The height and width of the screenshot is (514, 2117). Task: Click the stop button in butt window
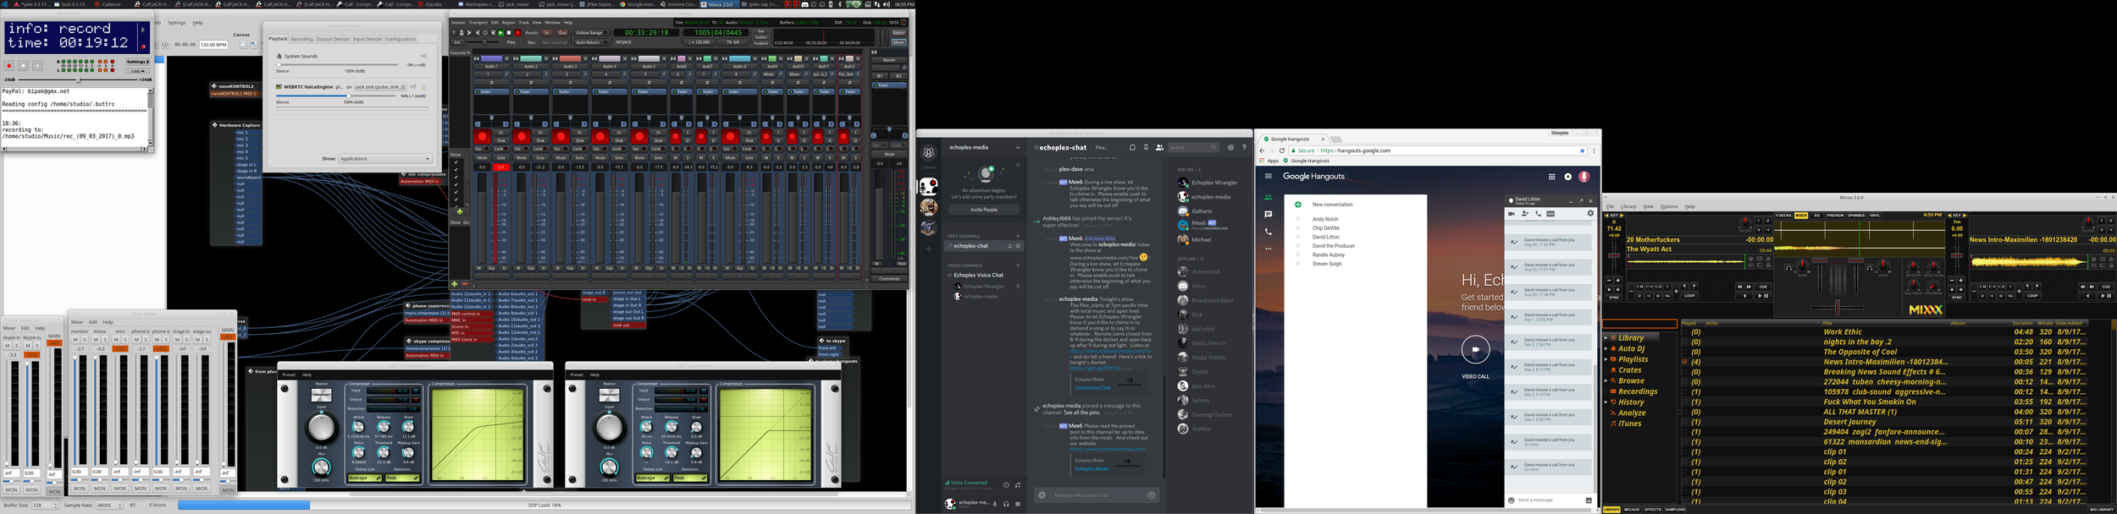click(x=23, y=65)
